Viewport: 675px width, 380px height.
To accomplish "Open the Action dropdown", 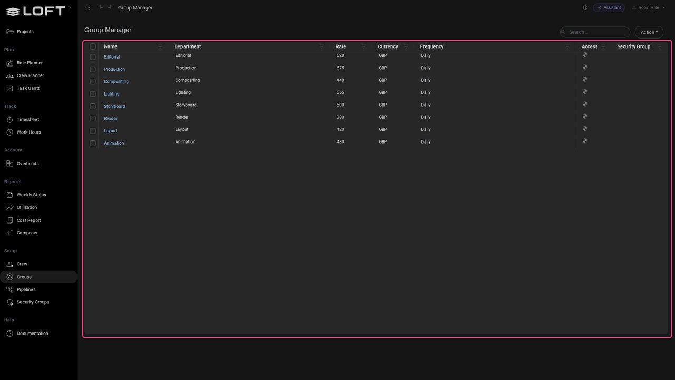I will (649, 32).
